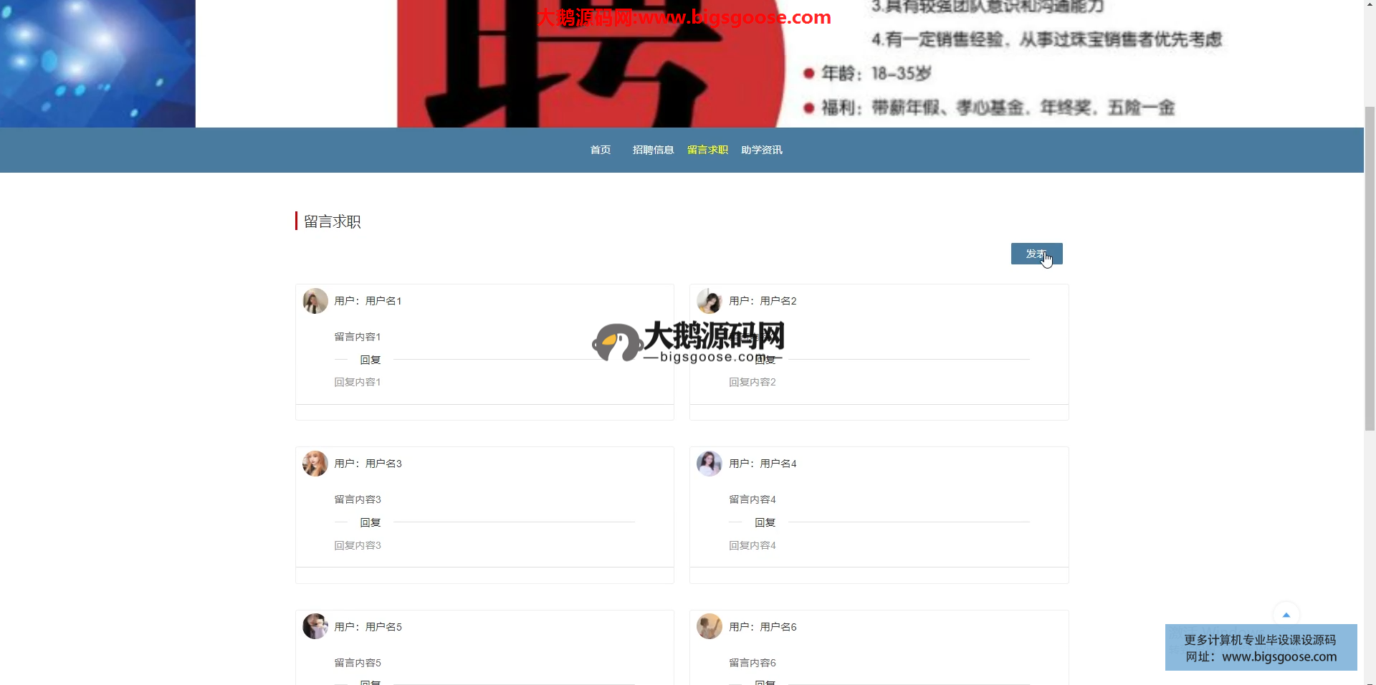This screenshot has width=1376, height=685.
Task: Click the avatar of 用户名3
Action: click(x=315, y=464)
